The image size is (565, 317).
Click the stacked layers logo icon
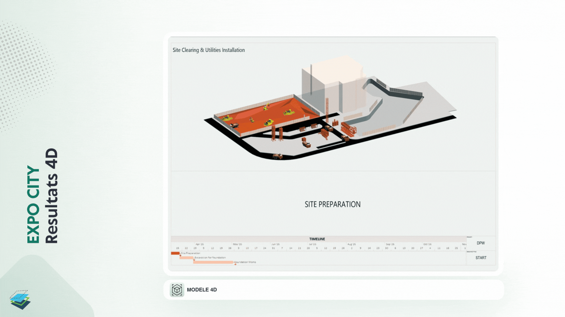tap(20, 300)
